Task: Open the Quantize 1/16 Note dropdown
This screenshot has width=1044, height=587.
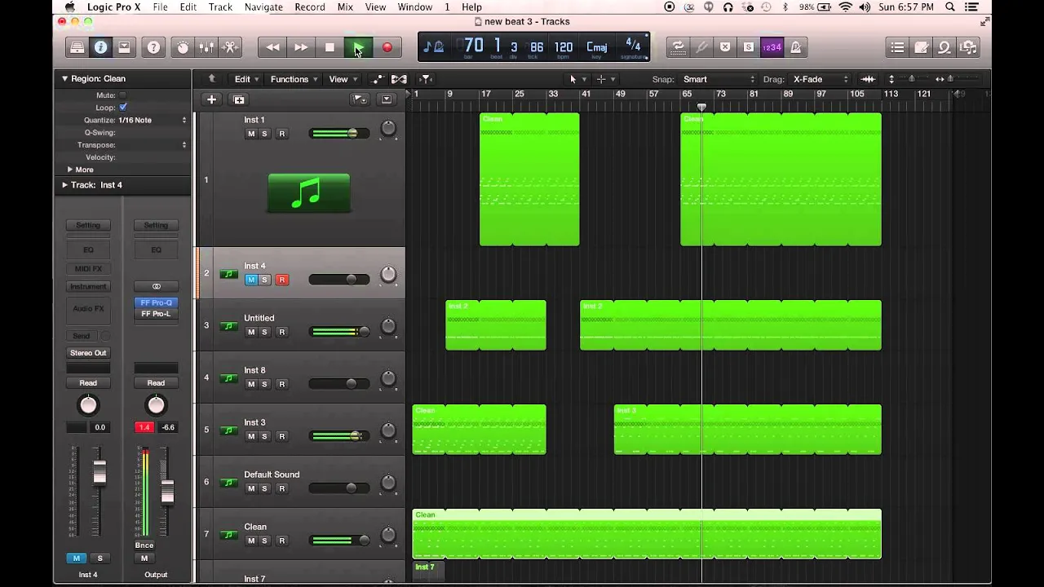Action: click(x=153, y=120)
